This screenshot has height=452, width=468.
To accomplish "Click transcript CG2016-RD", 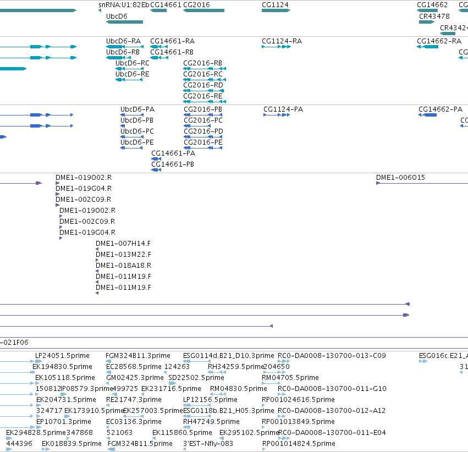I will point(203,91).
